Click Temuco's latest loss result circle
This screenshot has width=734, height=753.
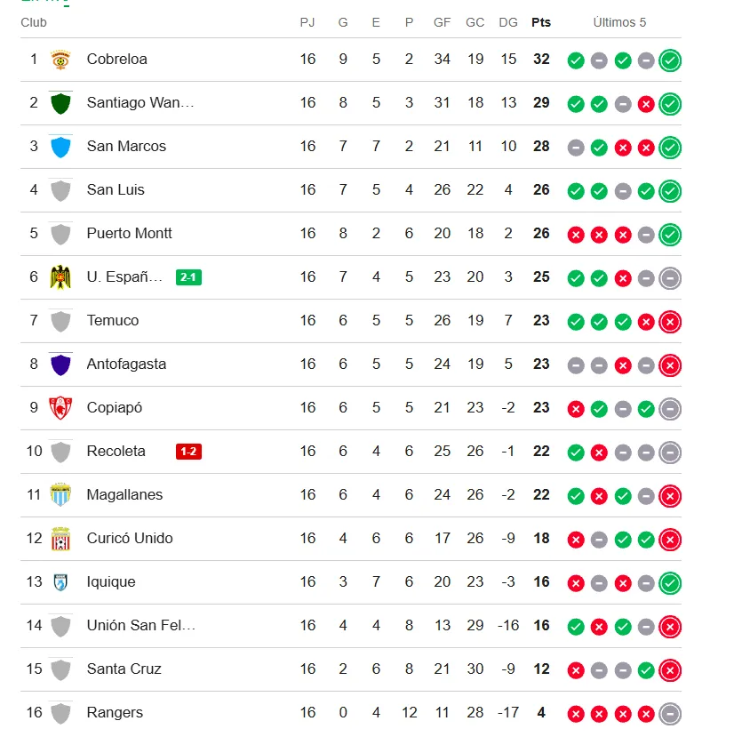click(670, 322)
